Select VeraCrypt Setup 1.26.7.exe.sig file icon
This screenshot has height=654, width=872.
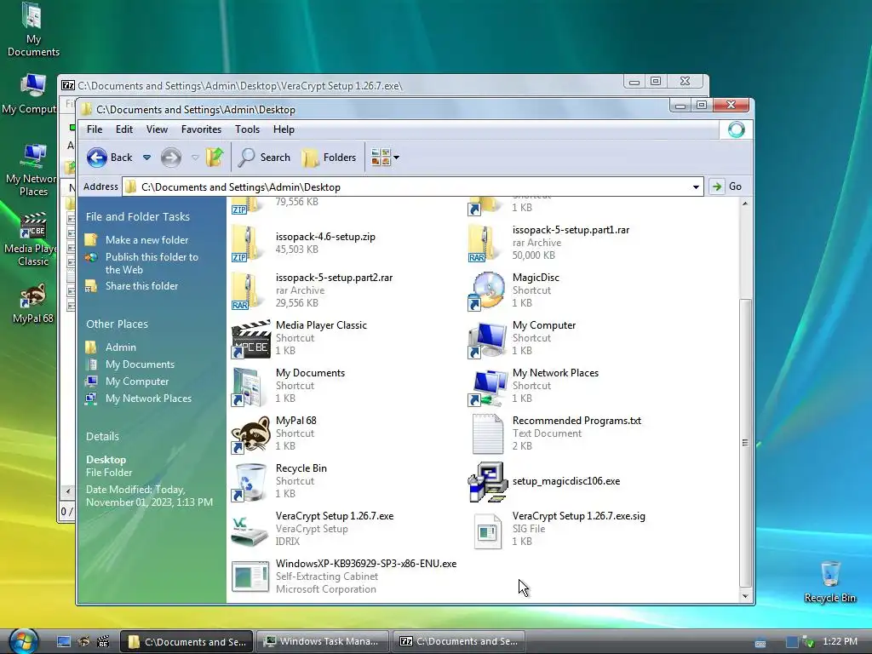pyautogui.click(x=487, y=530)
